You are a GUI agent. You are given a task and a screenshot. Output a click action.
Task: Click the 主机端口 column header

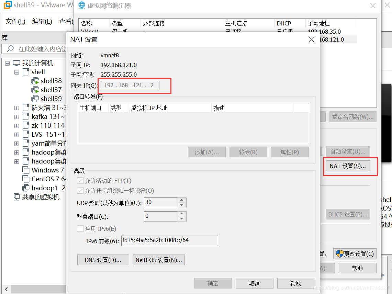(x=92, y=108)
